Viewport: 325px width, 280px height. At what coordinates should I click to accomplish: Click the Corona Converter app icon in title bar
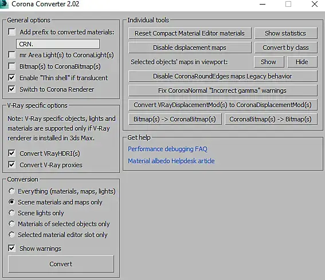coord(4,4)
